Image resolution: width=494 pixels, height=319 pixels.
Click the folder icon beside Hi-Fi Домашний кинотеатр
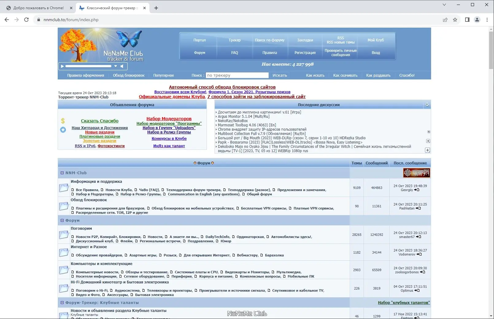pyautogui.click(x=64, y=288)
